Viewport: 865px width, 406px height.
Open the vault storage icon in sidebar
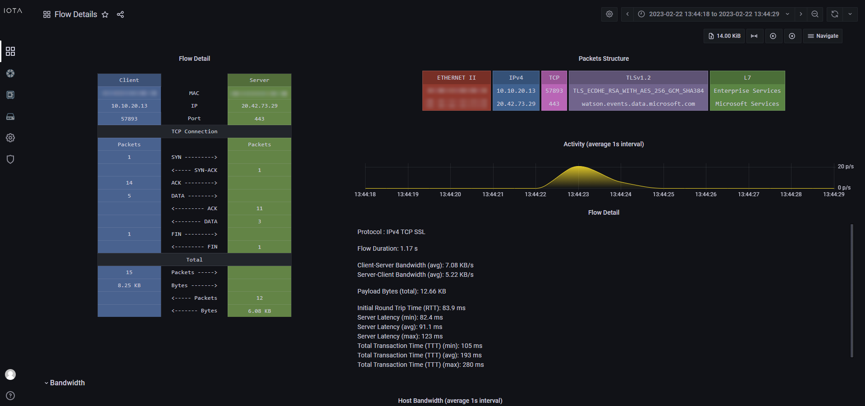click(10, 95)
